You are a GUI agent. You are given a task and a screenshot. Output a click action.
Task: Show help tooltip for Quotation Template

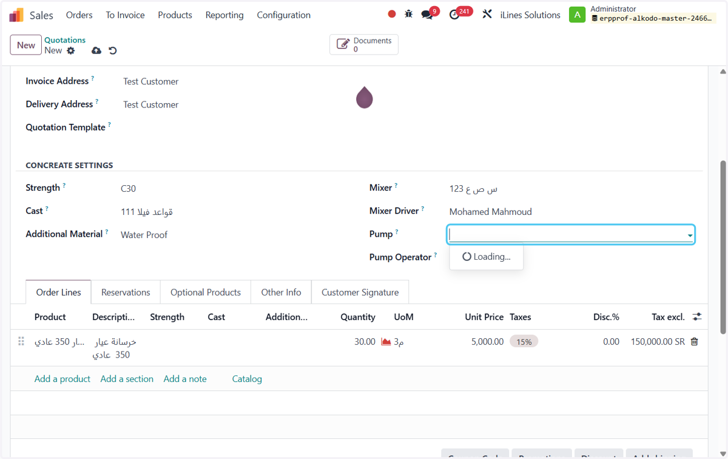(110, 124)
